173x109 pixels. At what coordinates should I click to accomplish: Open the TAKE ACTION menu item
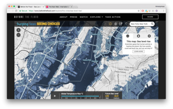click(x=113, y=17)
